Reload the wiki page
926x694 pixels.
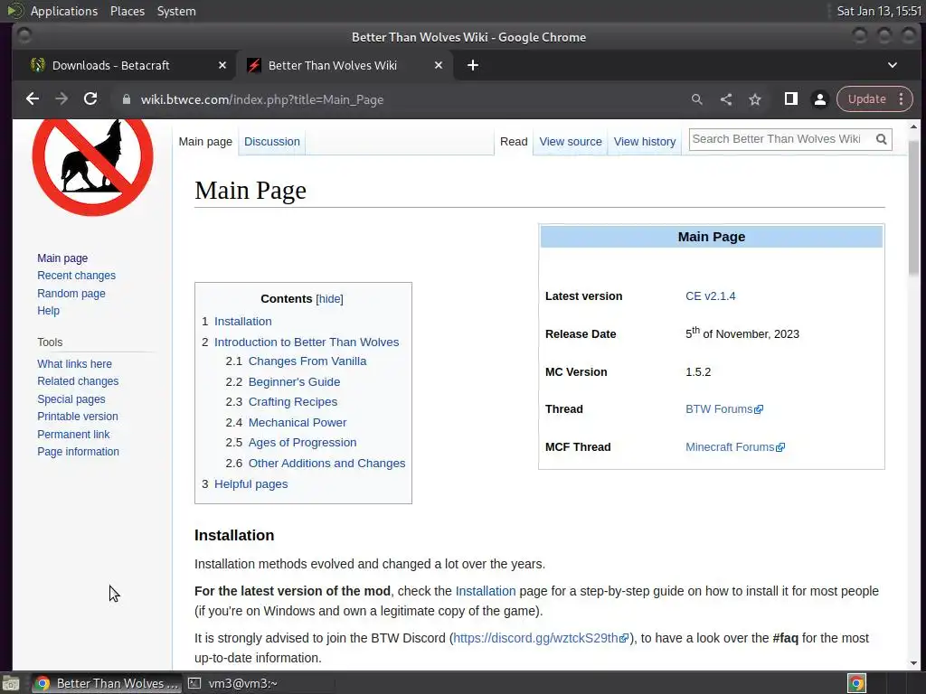click(x=90, y=99)
